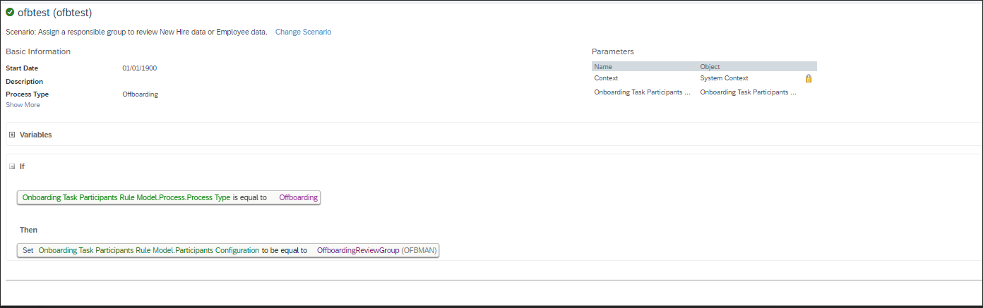Select the Process Type condition field
The image size is (983, 308).
(126, 198)
